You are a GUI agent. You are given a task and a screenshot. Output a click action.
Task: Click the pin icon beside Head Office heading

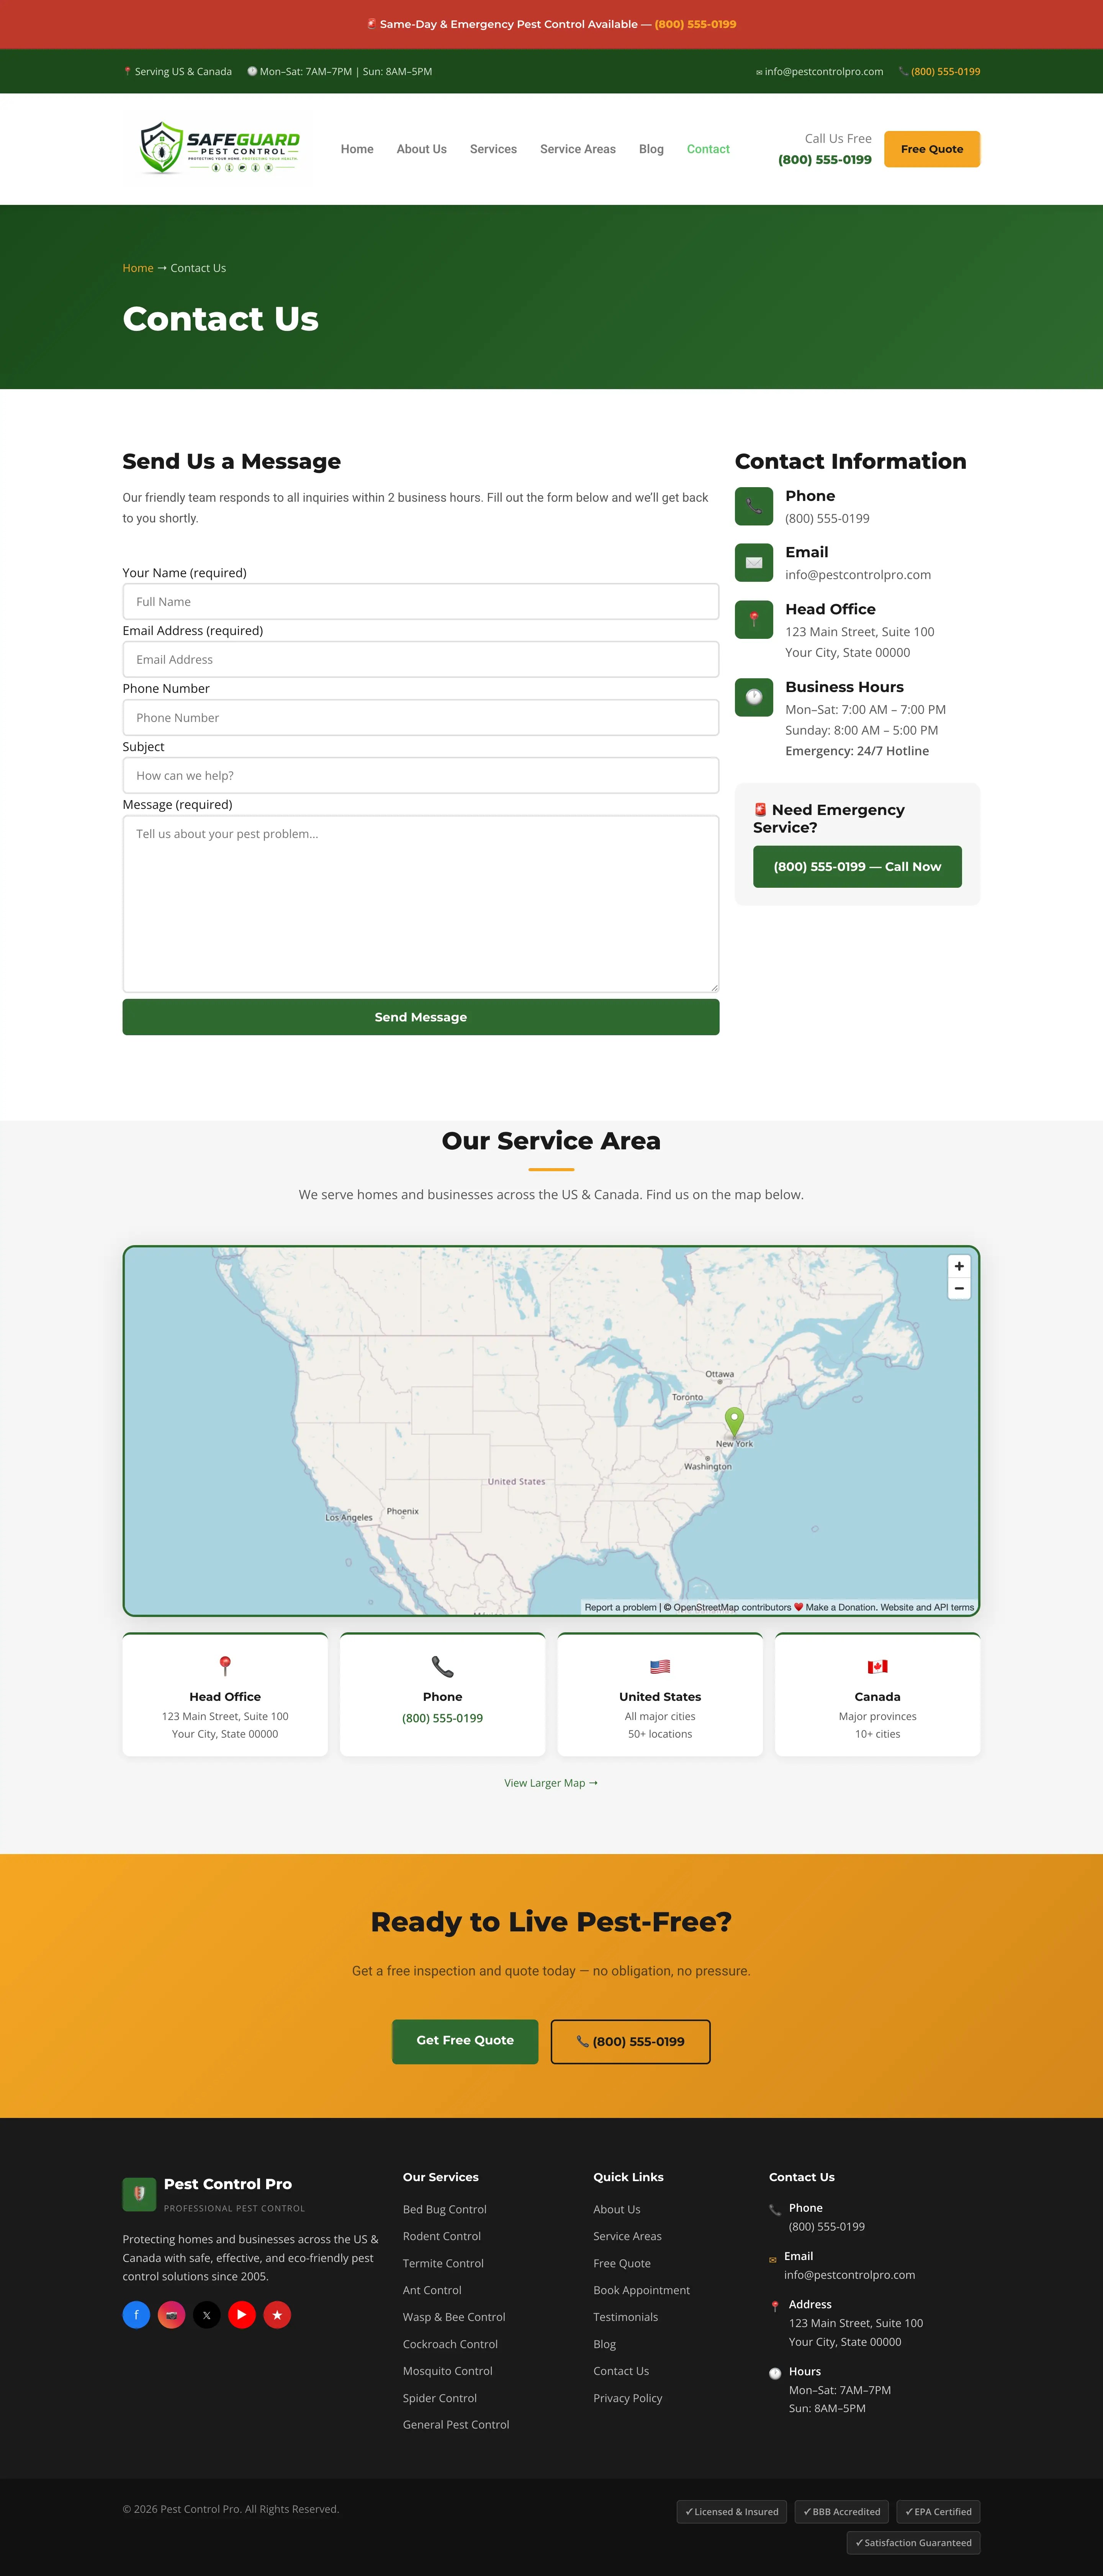[x=754, y=620]
